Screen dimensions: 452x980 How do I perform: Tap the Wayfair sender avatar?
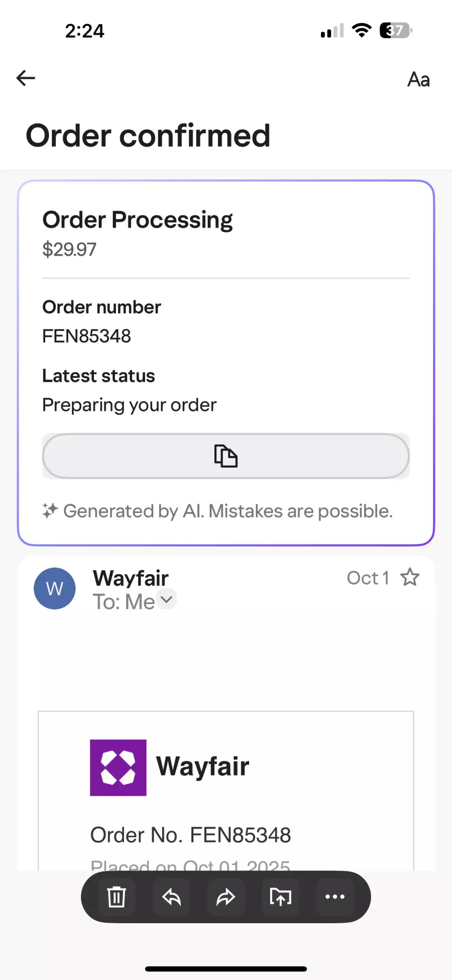tap(55, 588)
